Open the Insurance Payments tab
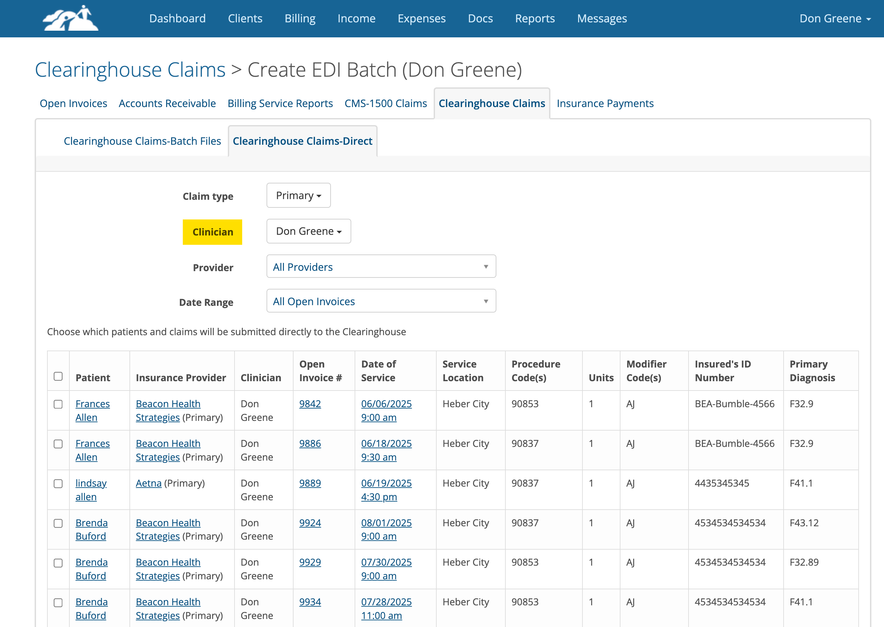 [x=605, y=103]
